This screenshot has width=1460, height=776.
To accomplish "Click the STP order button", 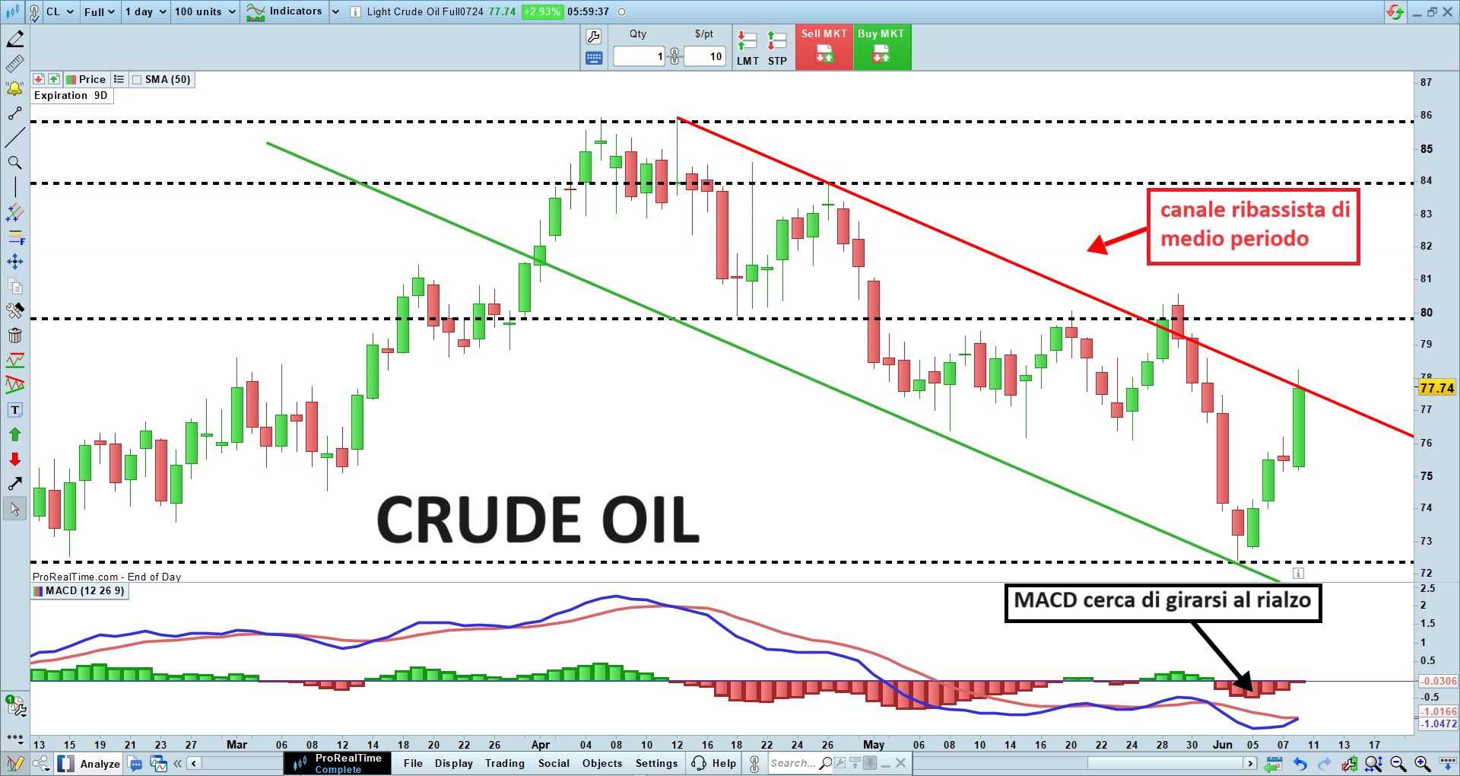I will (777, 49).
